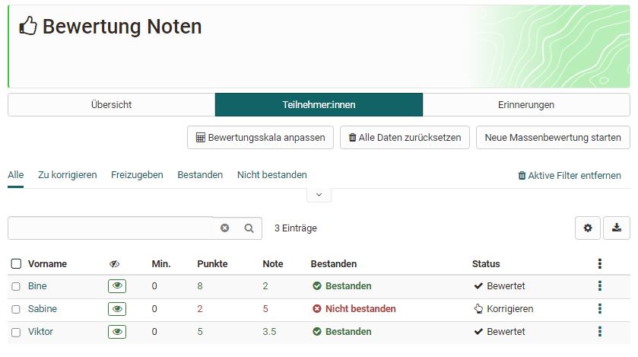The image size is (638, 357).
Task: Click Alle Daten zurücksetzen button
Action: [x=405, y=138]
